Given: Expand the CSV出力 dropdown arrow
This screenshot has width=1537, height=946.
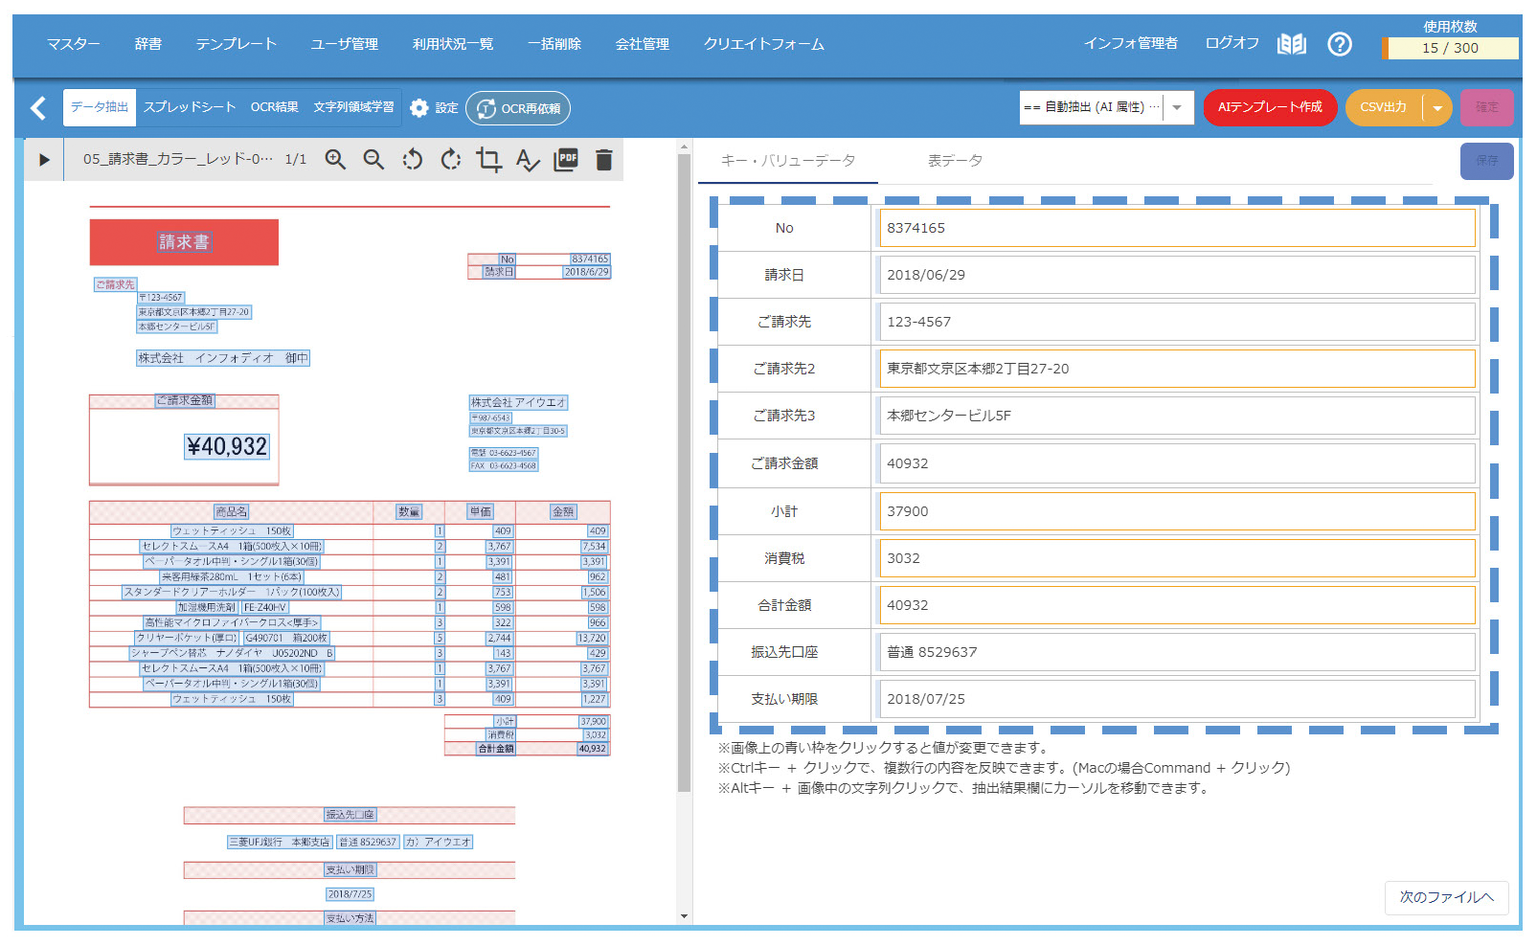Looking at the screenshot, I should click(1437, 107).
